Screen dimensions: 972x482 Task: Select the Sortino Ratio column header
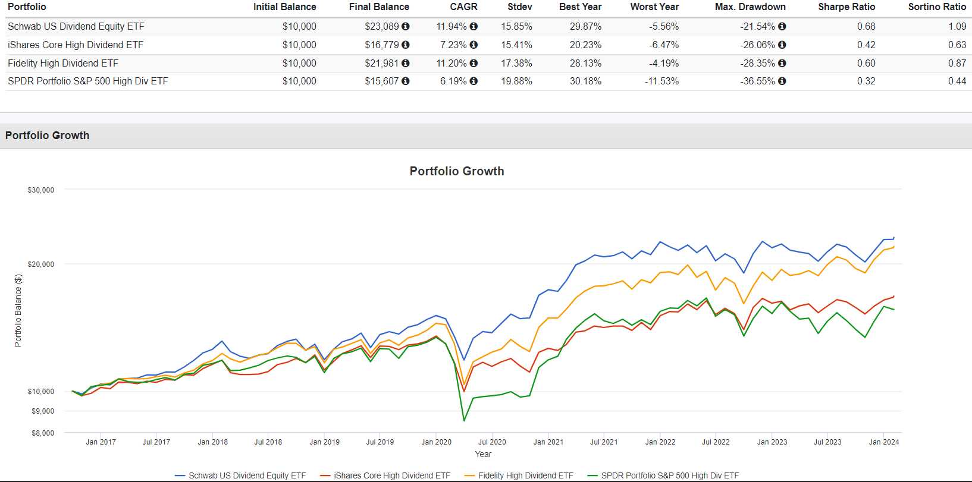tap(937, 7)
